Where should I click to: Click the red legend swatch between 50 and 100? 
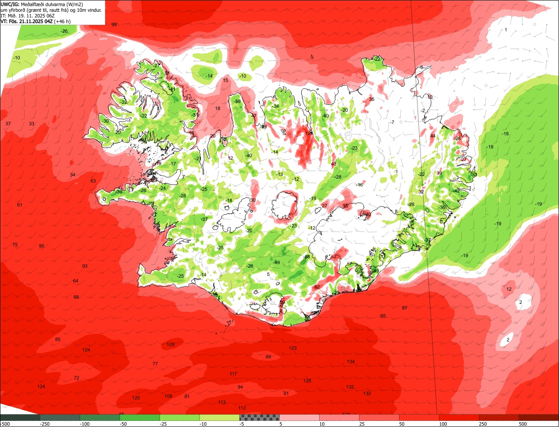[419, 417]
